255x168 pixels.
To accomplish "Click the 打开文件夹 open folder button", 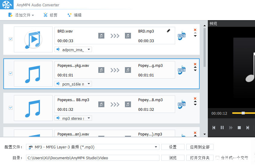I will (200, 158).
